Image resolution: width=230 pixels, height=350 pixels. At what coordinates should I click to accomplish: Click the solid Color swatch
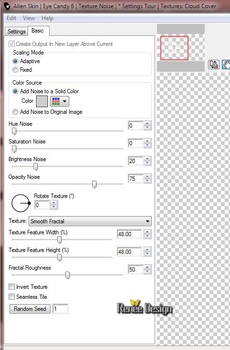click(x=42, y=101)
